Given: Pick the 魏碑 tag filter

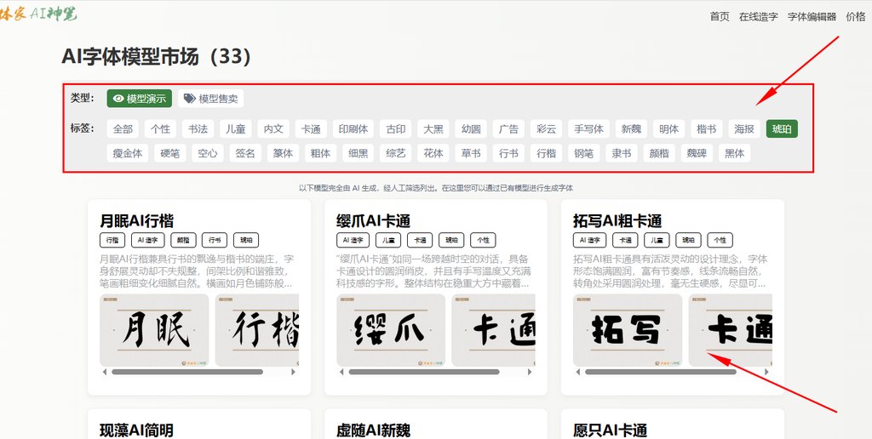Looking at the screenshot, I should click(x=697, y=153).
